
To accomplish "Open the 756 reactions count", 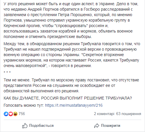I will pos(22,114).
